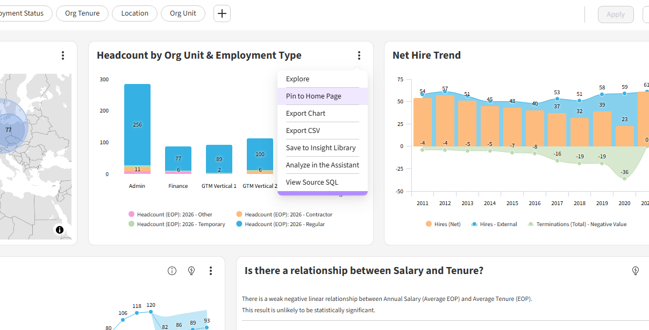Select Pin to Home Page from the menu

click(313, 96)
